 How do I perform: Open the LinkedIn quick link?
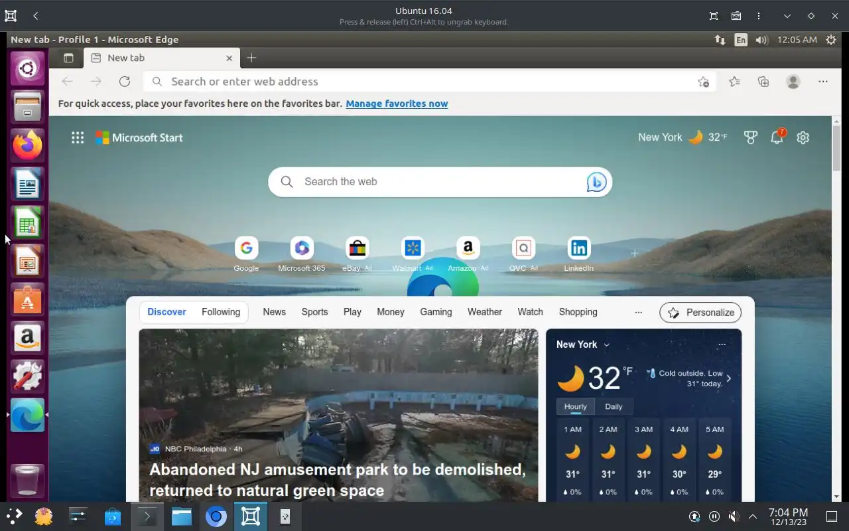579,254
